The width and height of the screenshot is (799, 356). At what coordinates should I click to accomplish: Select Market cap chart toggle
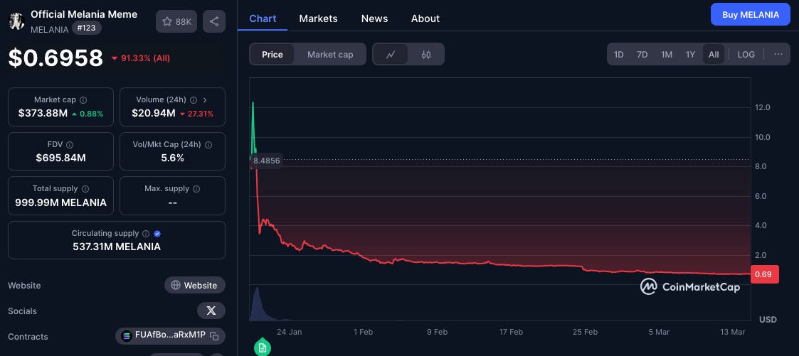coord(330,55)
